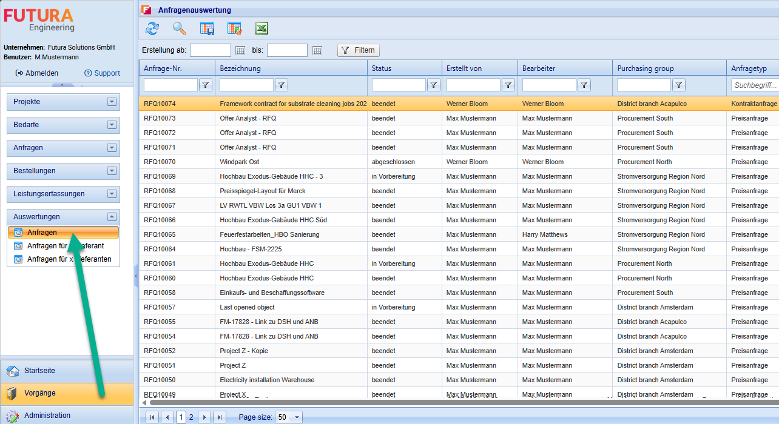
Task: Click the Filtern button
Action: pyautogui.click(x=358, y=50)
